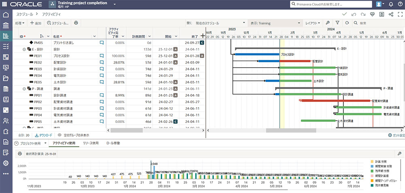Screen dimensions: 405x193
Task: Open the portfolio (bank building) sidebar icon
Action: [6, 25]
